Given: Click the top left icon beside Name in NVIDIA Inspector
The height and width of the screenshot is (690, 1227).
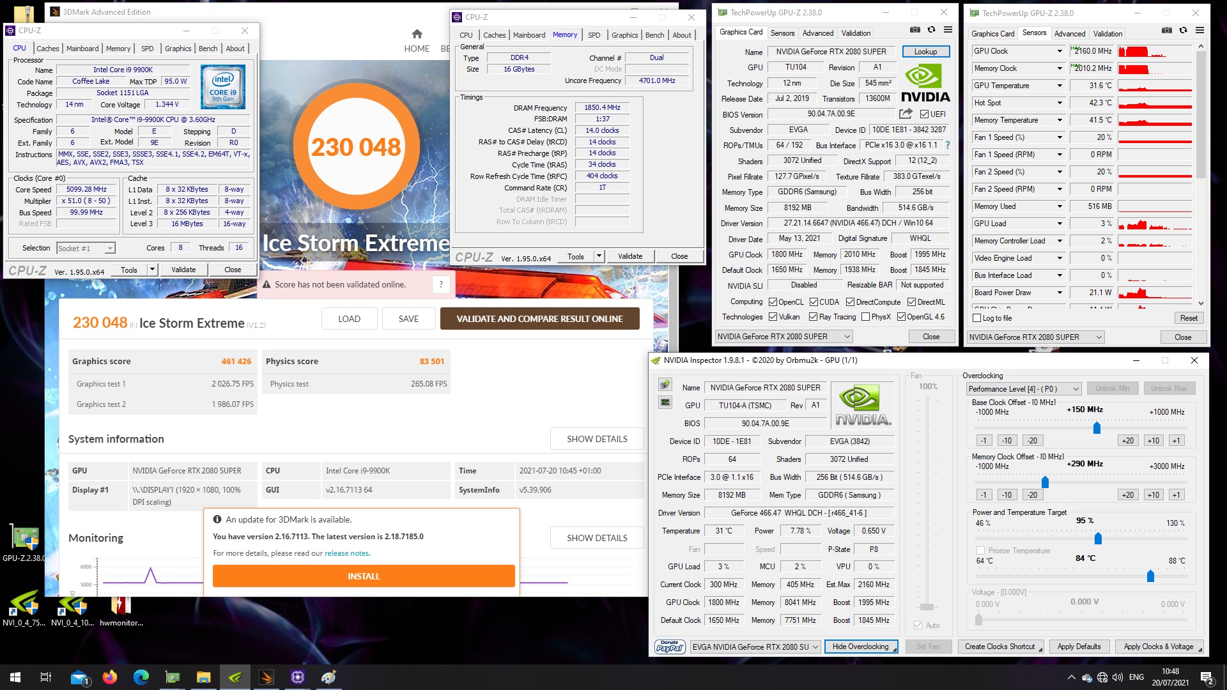Looking at the screenshot, I should (665, 385).
